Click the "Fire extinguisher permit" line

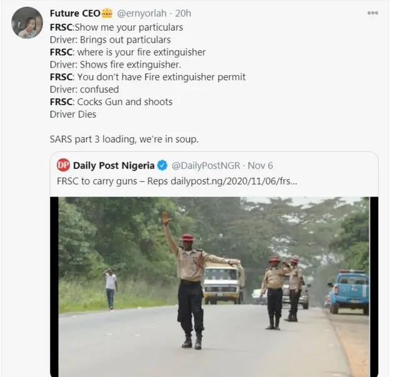tap(147, 77)
